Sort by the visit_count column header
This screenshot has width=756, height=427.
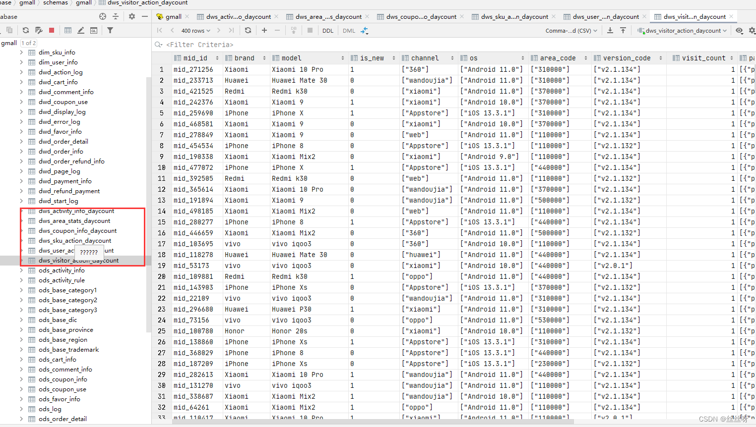pyautogui.click(x=703, y=58)
